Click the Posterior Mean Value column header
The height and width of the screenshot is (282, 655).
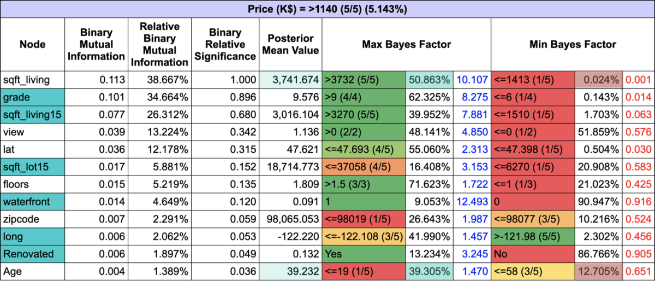click(x=291, y=45)
